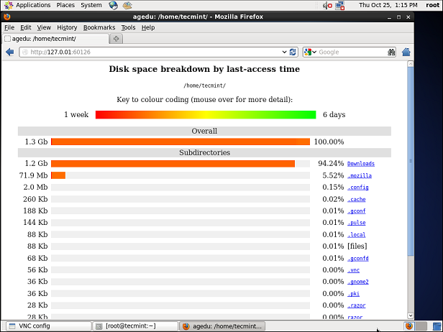Open the .config directory link
The height and width of the screenshot is (332, 443).
click(357, 188)
